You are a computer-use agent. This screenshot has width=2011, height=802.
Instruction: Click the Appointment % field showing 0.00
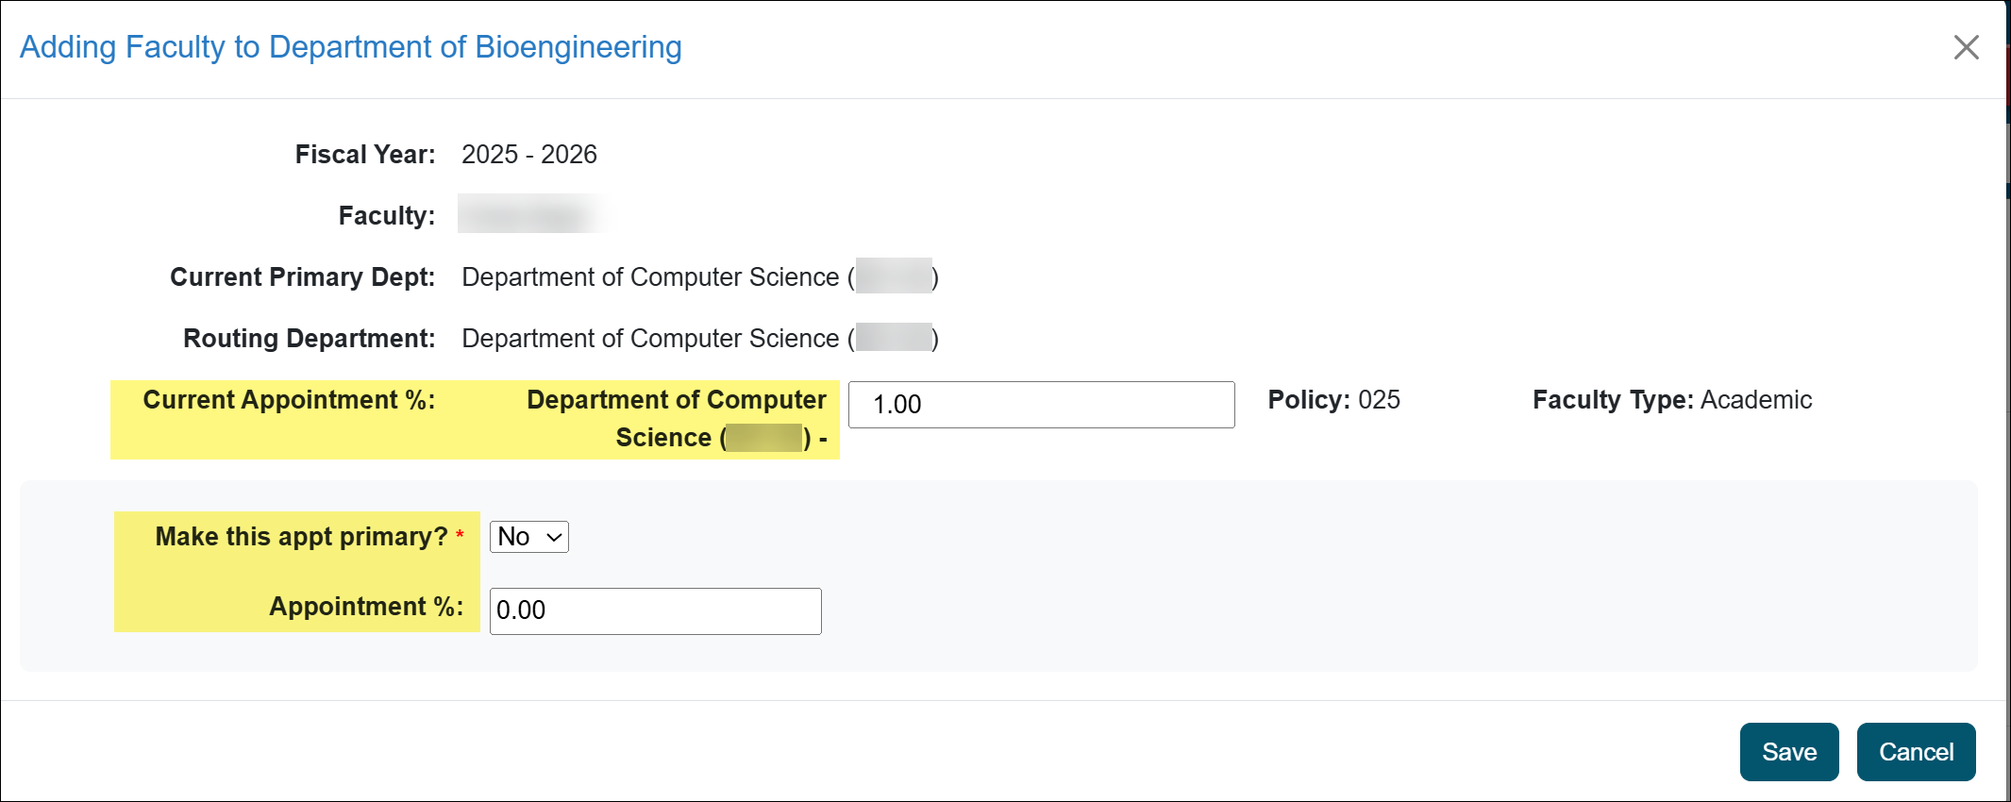click(654, 610)
